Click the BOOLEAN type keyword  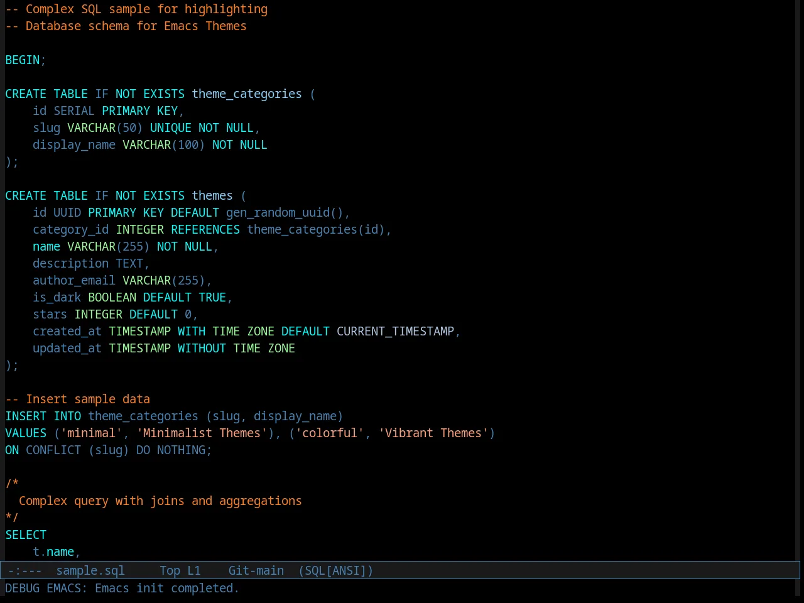click(112, 297)
